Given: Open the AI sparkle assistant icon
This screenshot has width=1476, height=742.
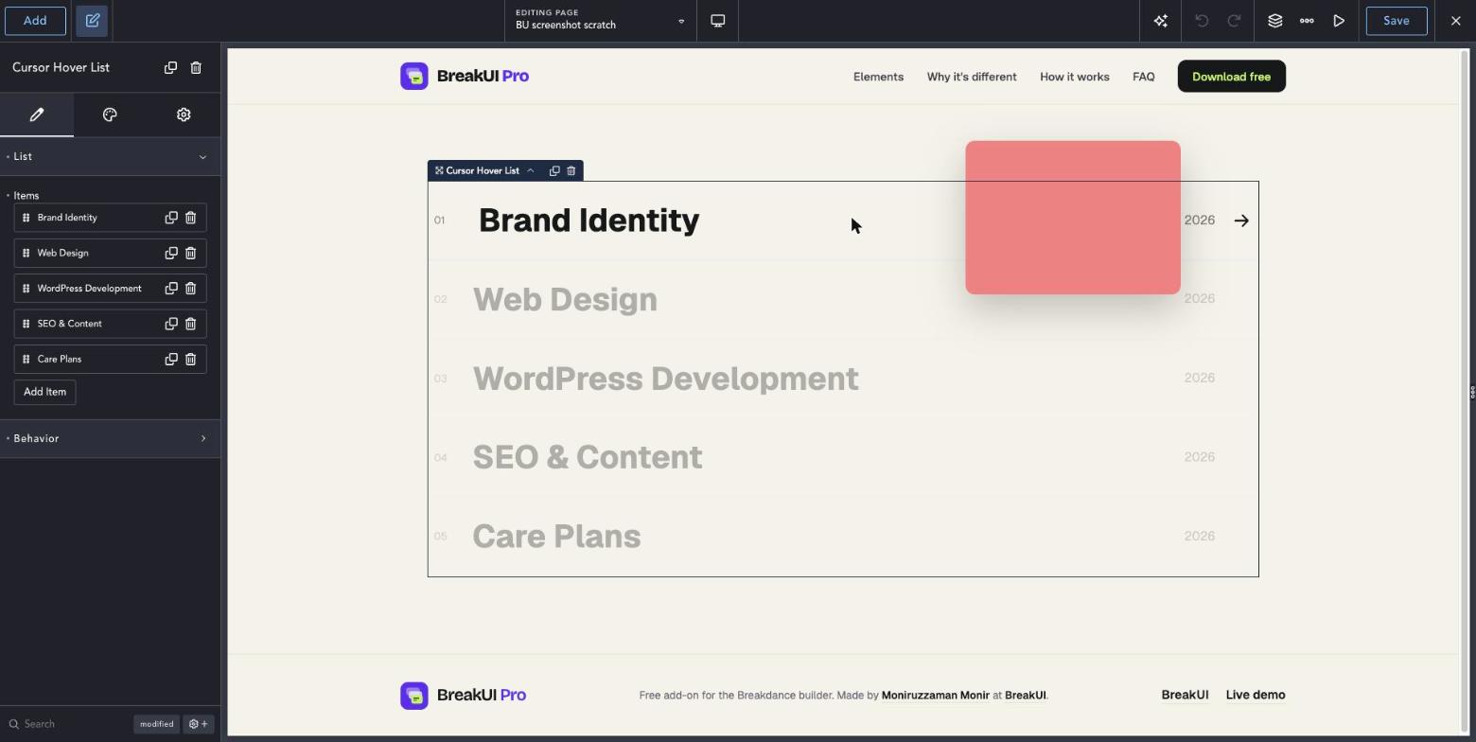Looking at the screenshot, I should (x=1161, y=21).
